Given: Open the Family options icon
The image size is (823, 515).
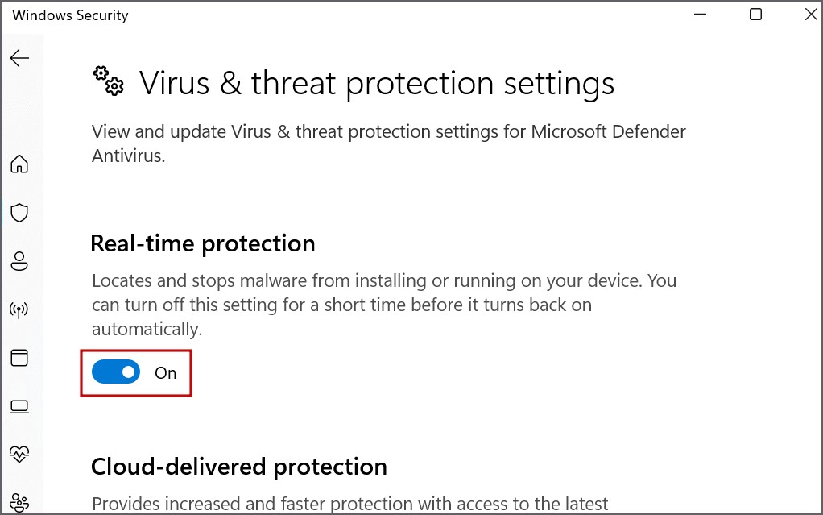Looking at the screenshot, I should tap(19, 501).
